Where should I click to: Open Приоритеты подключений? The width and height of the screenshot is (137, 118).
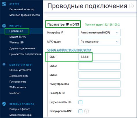click(25, 54)
